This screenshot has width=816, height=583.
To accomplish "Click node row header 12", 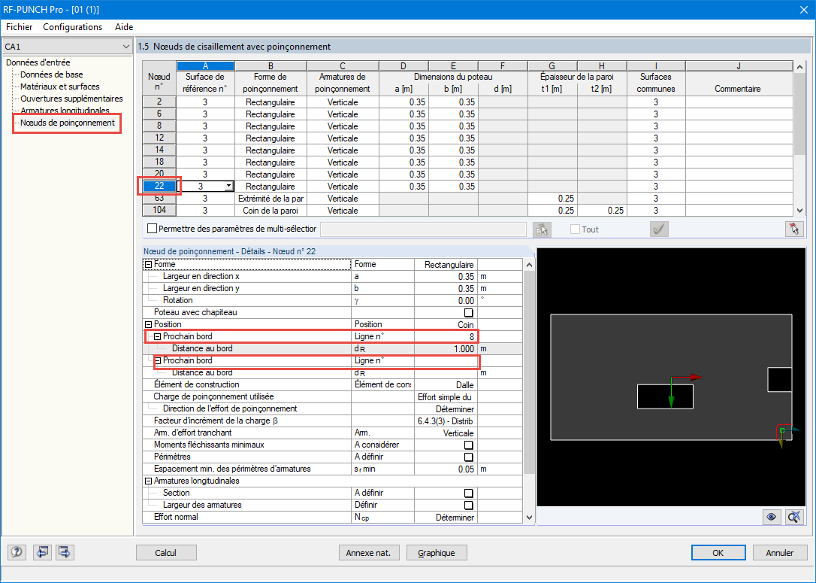I will point(159,138).
